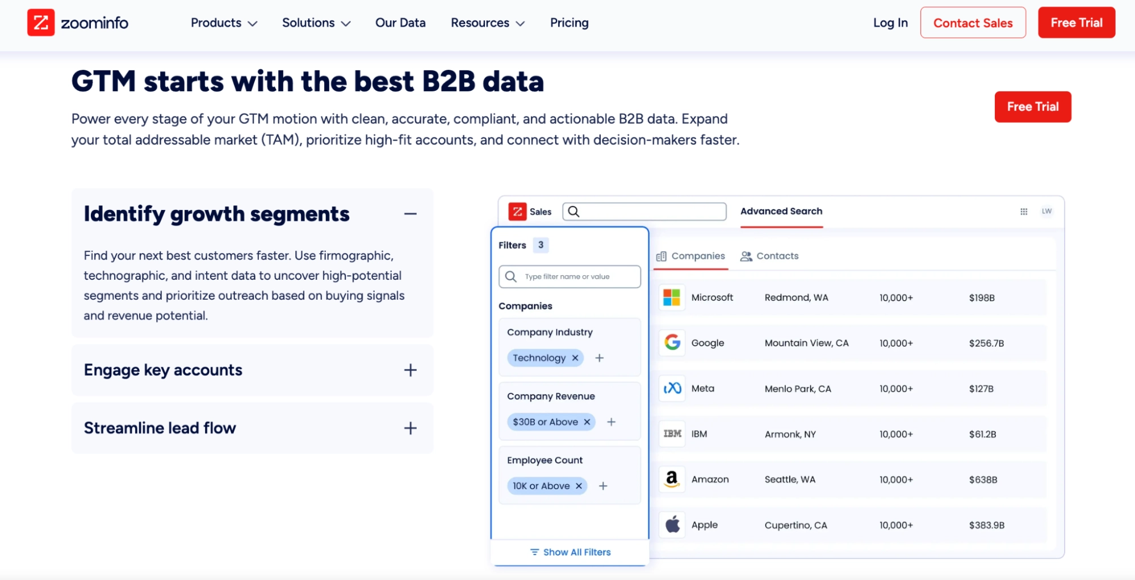Click the Type filter name or value field
The width and height of the screenshot is (1135, 580).
(x=570, y=276)
